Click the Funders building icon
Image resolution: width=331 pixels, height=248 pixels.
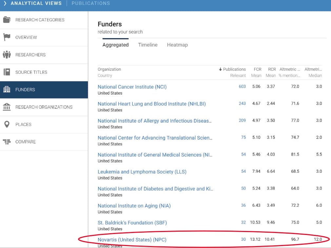pyautogui.click(x=7, y=89)
